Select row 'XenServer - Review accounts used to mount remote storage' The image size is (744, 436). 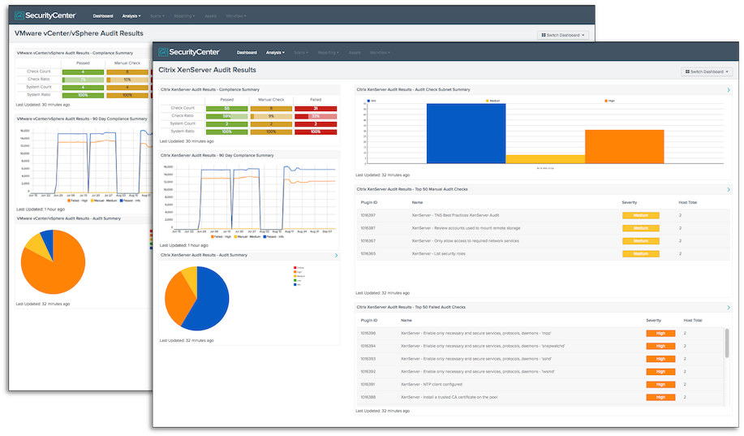543,228
